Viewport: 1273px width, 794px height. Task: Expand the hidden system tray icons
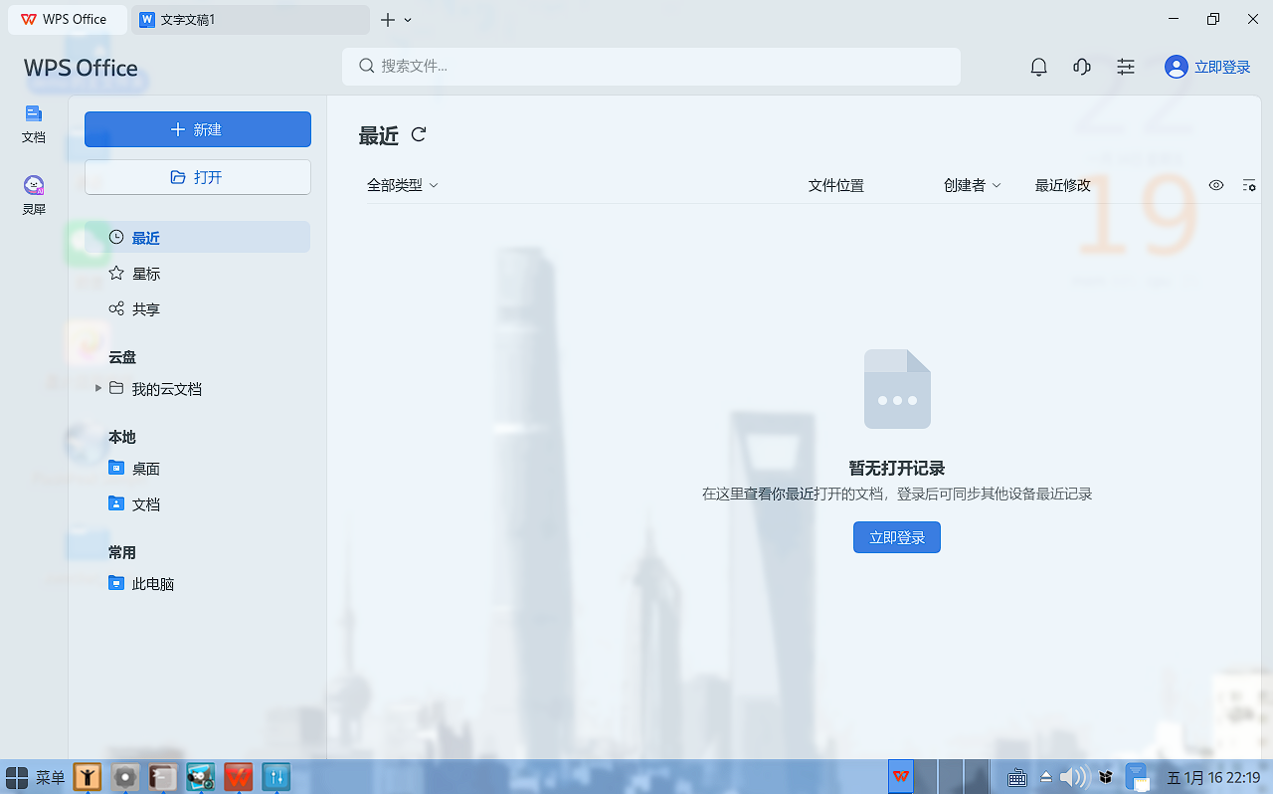click(x=1046, y=777)
